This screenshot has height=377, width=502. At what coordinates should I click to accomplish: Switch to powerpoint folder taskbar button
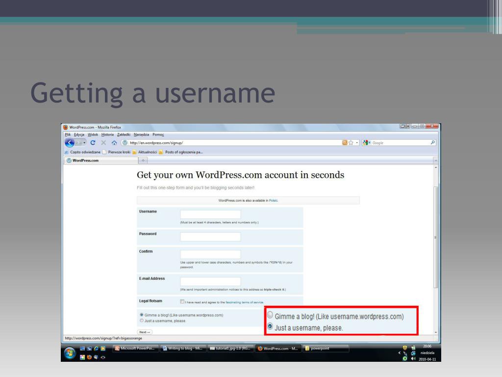(x=325, y=349)
